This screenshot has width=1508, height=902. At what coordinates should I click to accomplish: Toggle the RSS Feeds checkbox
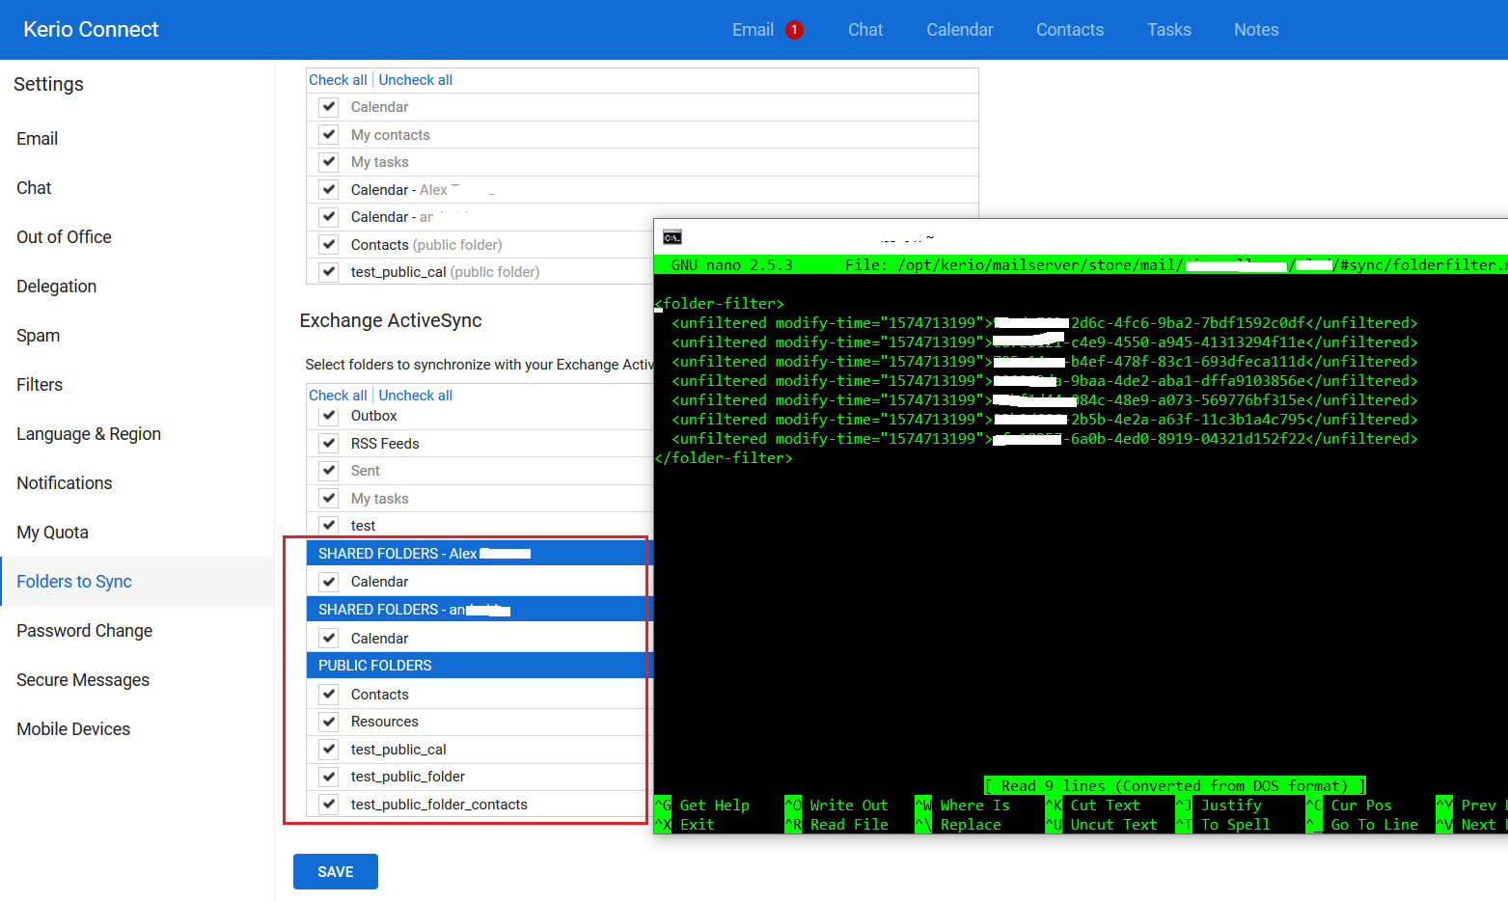tap(329, 443)
